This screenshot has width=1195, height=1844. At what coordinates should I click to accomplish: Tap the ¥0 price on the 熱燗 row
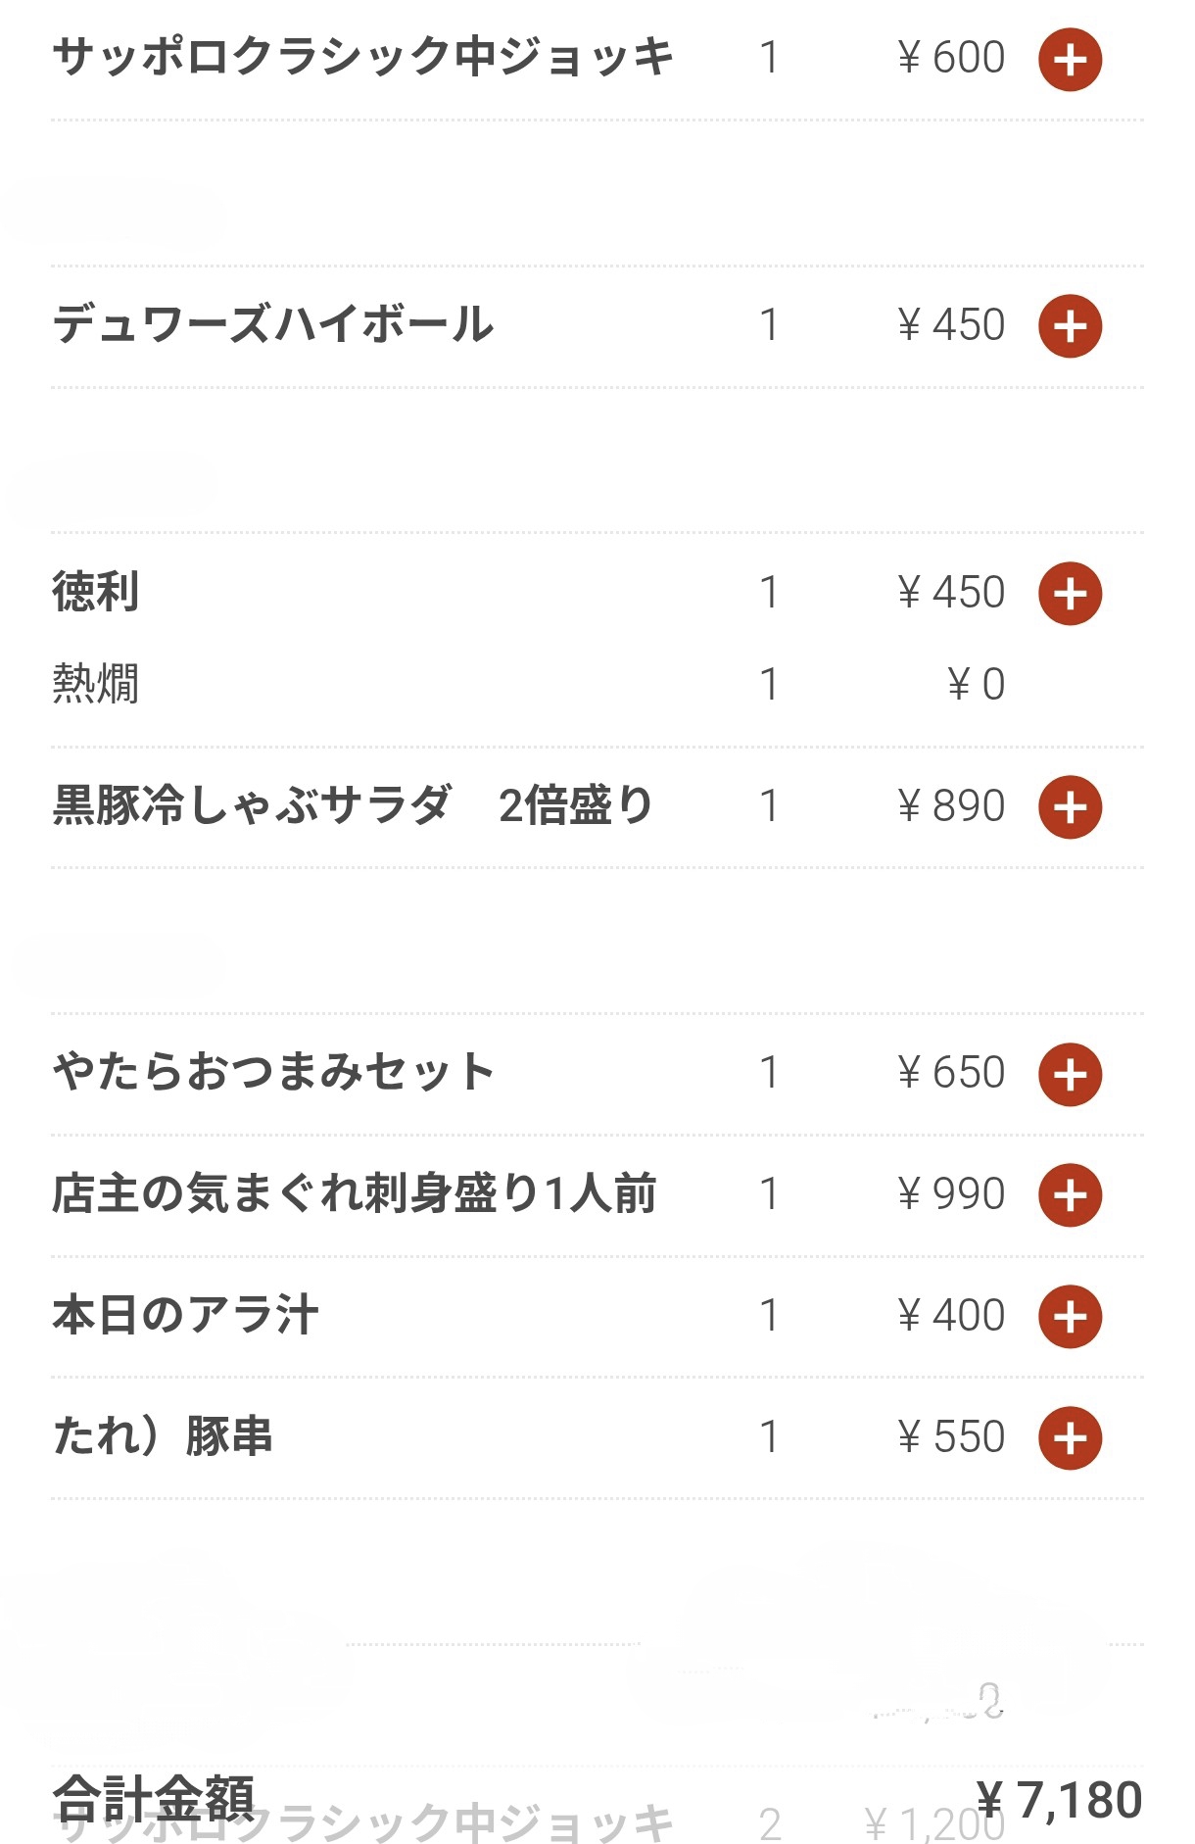coord(976,684)
